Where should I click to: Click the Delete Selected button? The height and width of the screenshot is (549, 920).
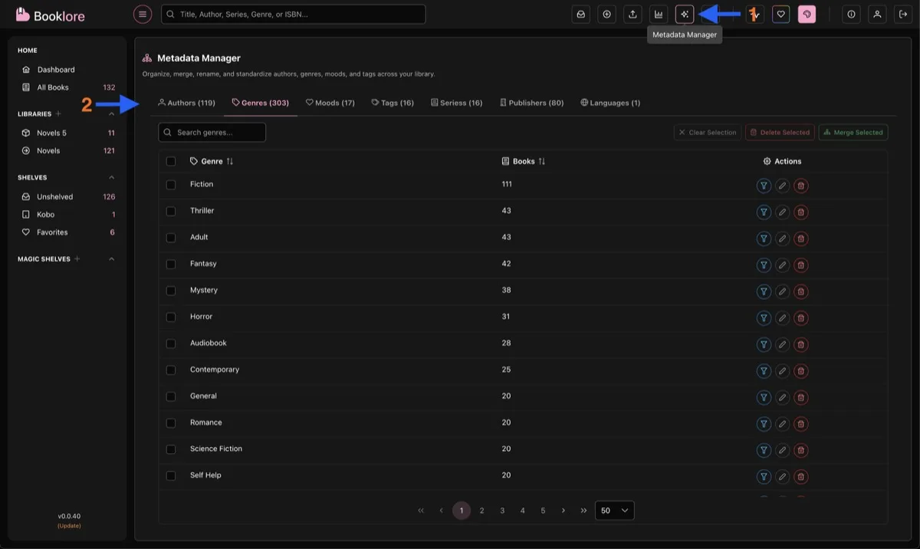click(x=780, y=133)
